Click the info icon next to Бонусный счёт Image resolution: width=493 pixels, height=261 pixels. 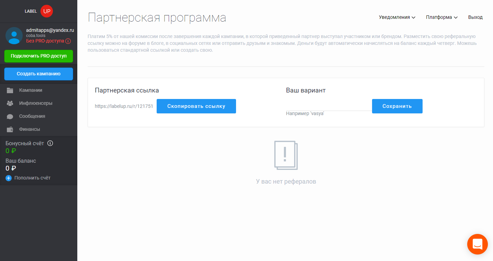pyautogui.click(x=50, y=143)
